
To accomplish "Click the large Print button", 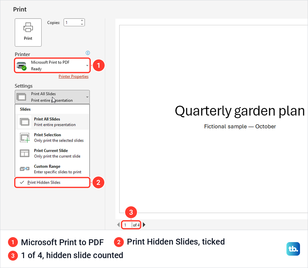I will (28, 32).
